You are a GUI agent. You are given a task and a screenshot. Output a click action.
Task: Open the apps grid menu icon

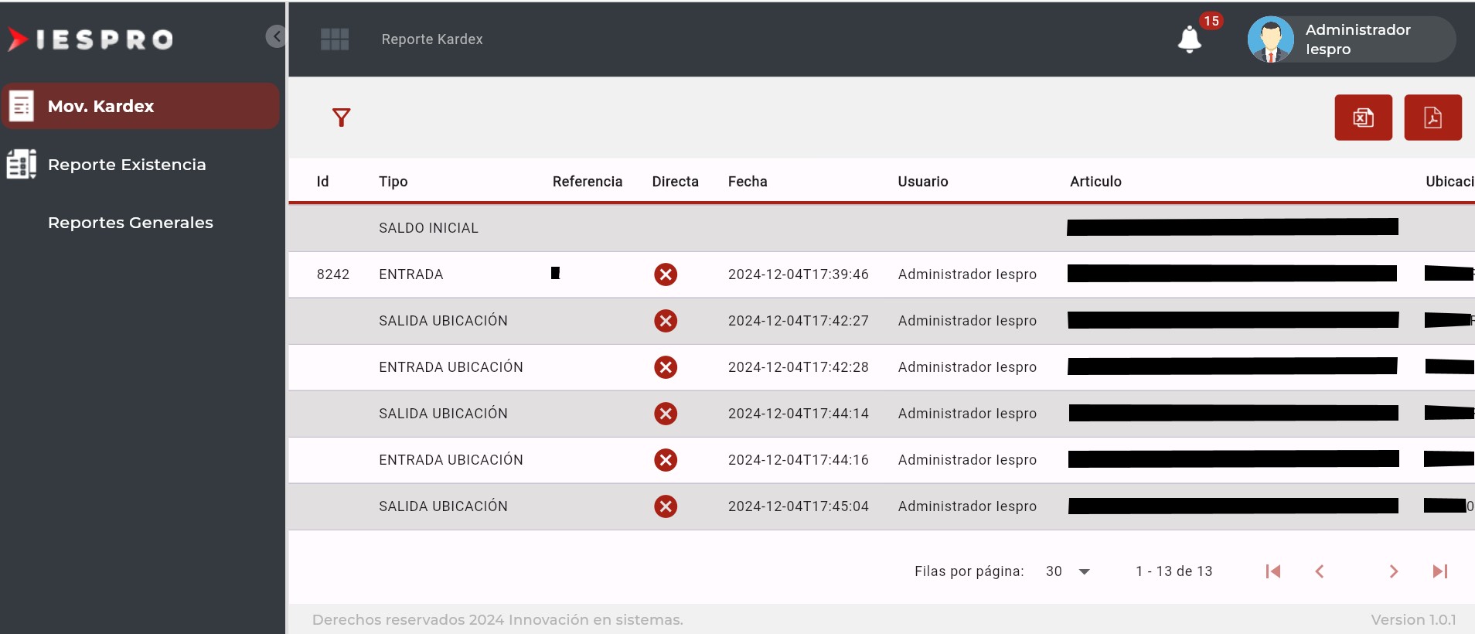click(x=335, y=39)
